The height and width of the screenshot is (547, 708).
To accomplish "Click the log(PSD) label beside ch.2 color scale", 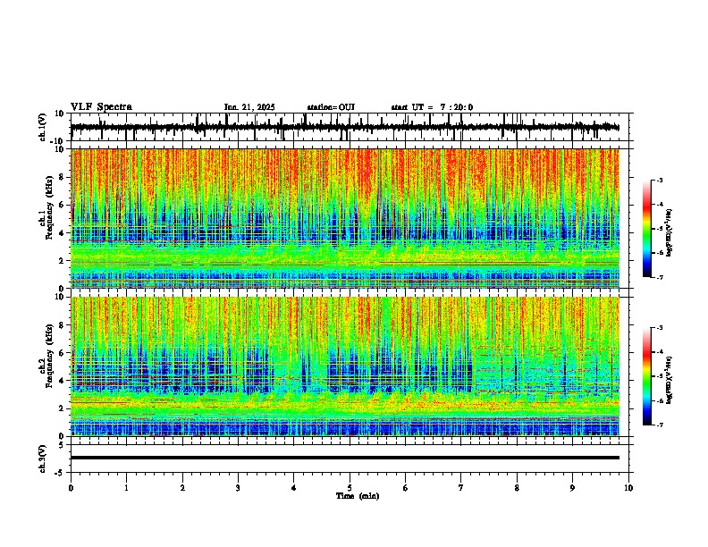I will tap(670, 380).
